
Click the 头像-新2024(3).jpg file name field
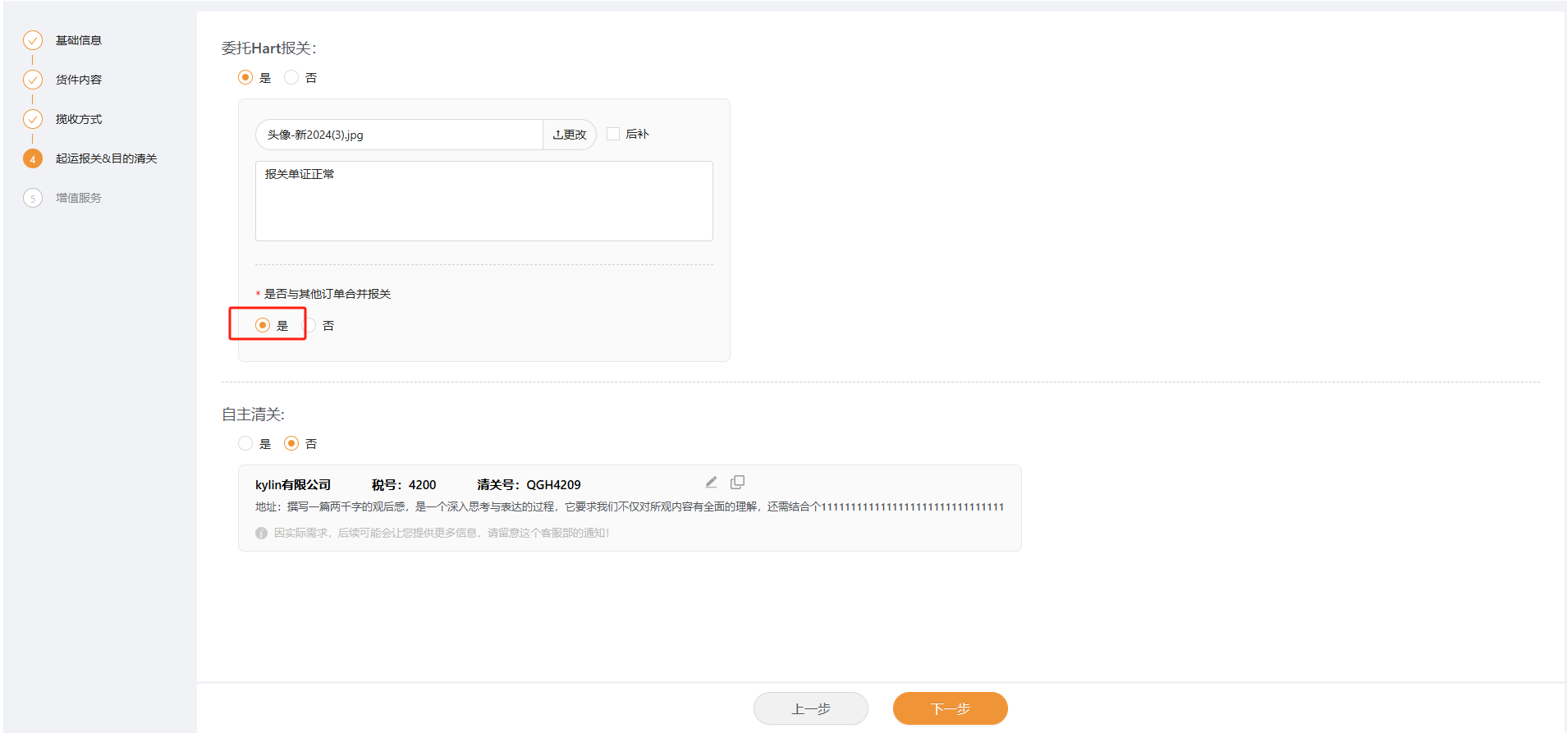click(x=399, y=135)
